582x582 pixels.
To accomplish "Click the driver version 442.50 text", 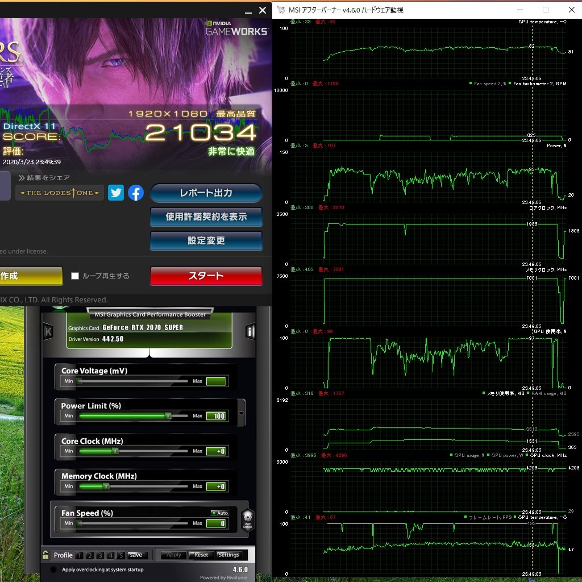I will 113,339.
